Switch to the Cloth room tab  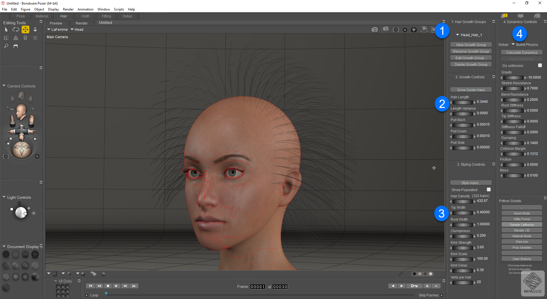coord(85,16)
